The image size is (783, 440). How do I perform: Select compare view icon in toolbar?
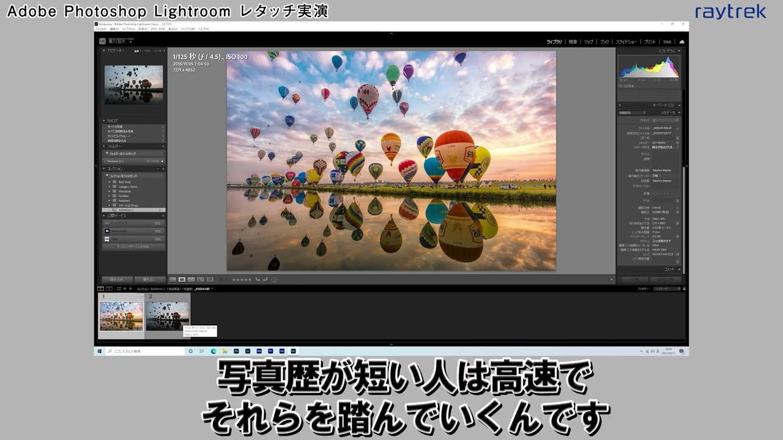coord(191,279)
